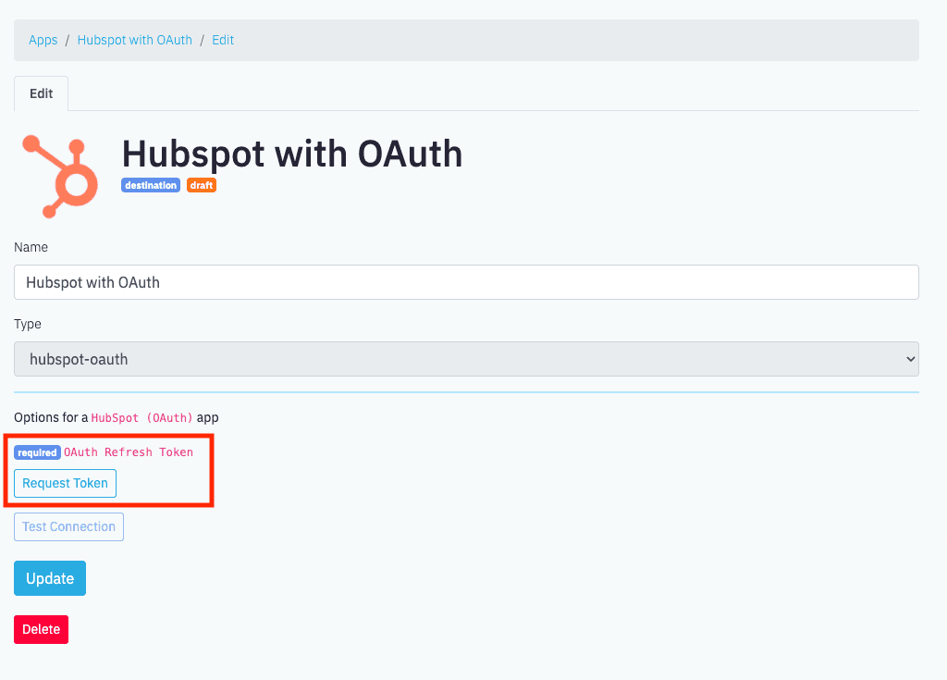
Task: Go to Hubspot with OAuth breadcrumb
Action: [135, 40]
